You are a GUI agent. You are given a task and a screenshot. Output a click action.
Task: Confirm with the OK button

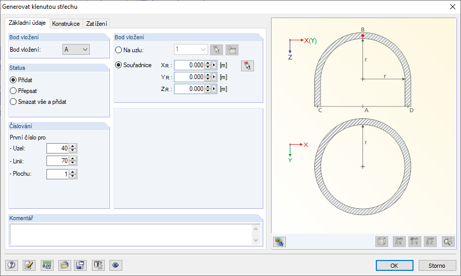coord(394,266)
